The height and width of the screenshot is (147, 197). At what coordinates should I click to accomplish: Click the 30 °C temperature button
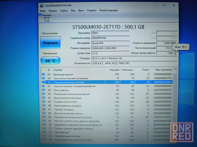50,61
